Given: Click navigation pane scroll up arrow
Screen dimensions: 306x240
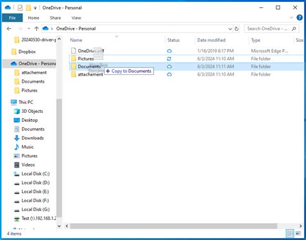Looking at the screenshot, I should pyautogui.click(x=59, y=39).
